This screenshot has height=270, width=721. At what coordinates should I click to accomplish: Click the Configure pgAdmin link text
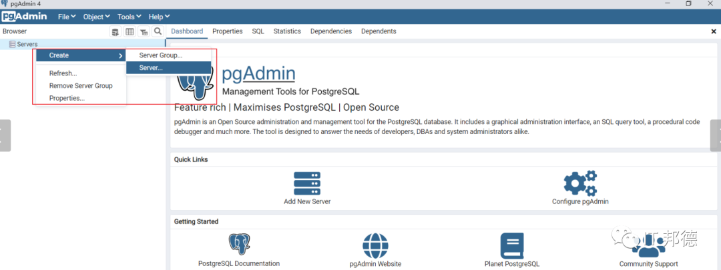[580, 201]
